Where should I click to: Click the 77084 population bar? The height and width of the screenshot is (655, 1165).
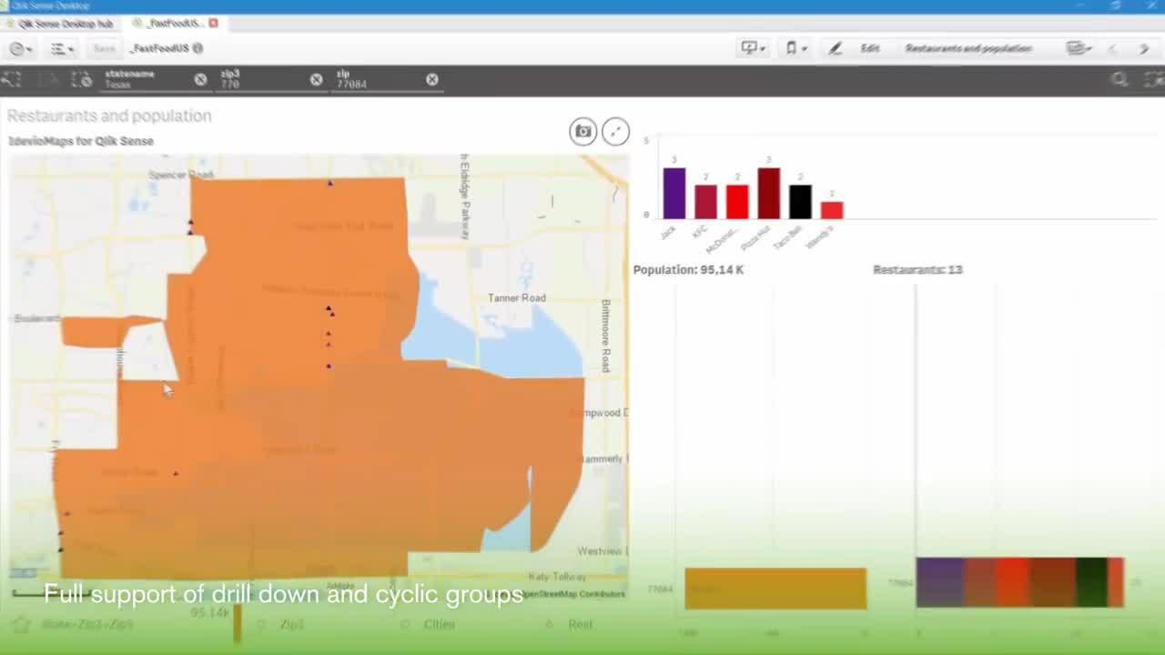click(775, 589)
